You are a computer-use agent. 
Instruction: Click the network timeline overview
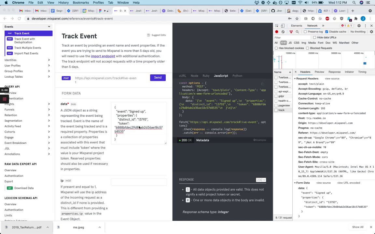324,60
